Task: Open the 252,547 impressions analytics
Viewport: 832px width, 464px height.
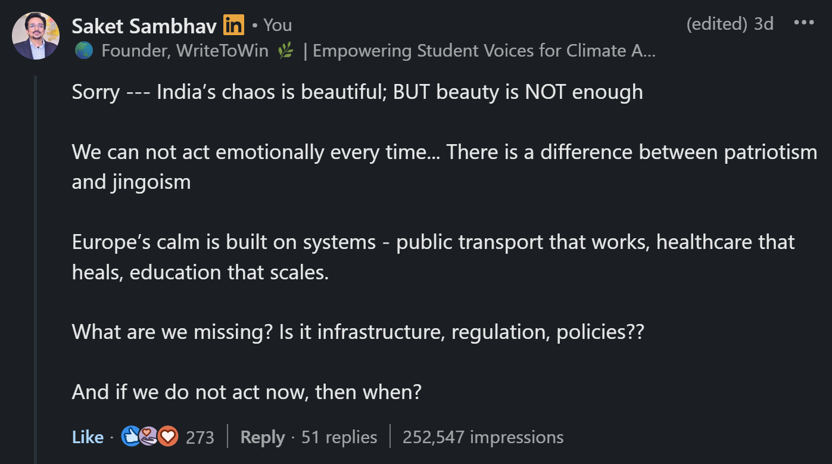Action: 482,437
